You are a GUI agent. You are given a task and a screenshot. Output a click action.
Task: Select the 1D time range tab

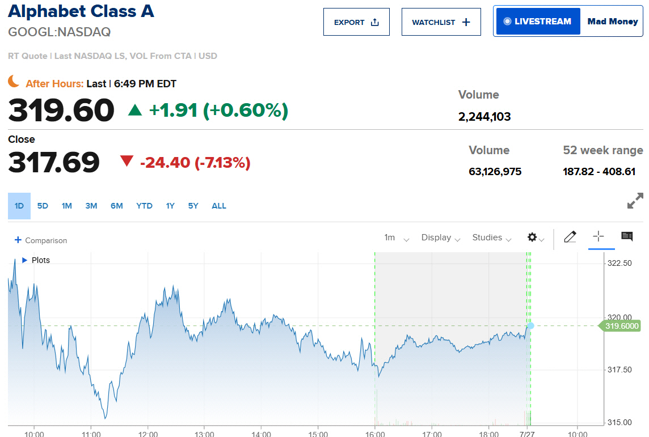[19, 206]
